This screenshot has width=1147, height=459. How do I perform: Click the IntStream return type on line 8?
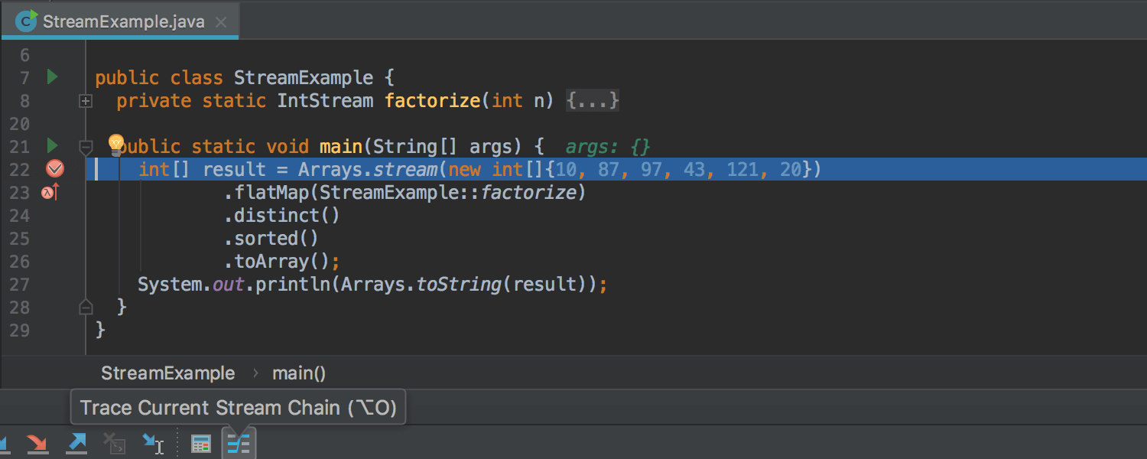(x=325, y=100)
